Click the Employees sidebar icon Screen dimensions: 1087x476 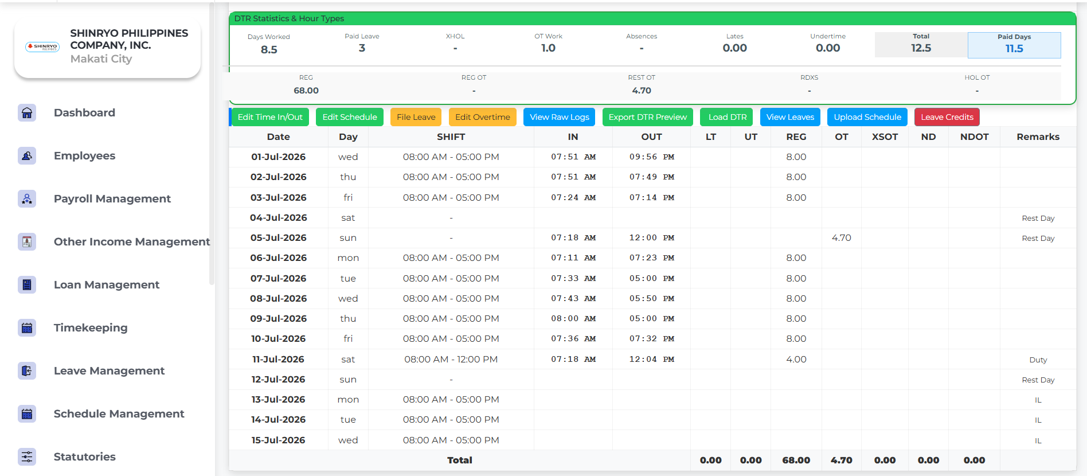[x=27, y=156]
